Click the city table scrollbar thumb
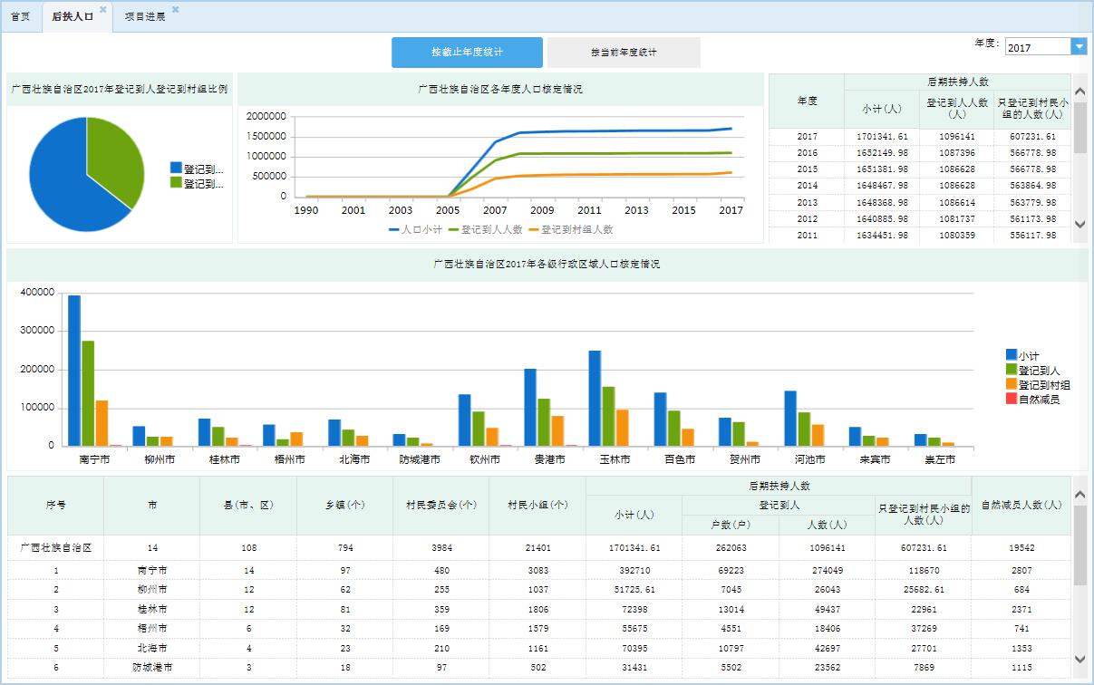1094x685 pixels. pos(1079,544)
